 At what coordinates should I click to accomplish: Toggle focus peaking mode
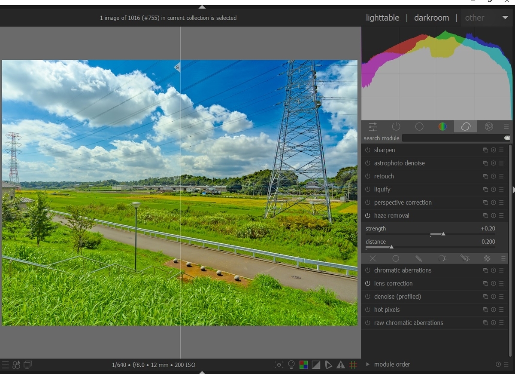[279, 365]
